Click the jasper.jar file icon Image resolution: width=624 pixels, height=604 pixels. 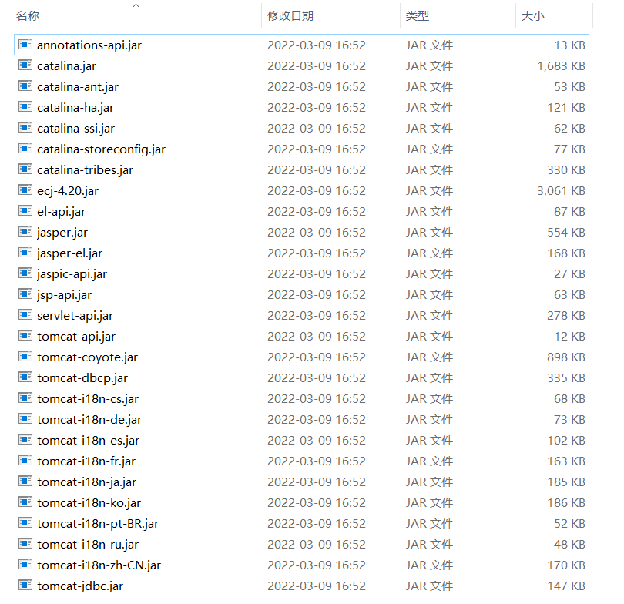[x=25, y=231]
